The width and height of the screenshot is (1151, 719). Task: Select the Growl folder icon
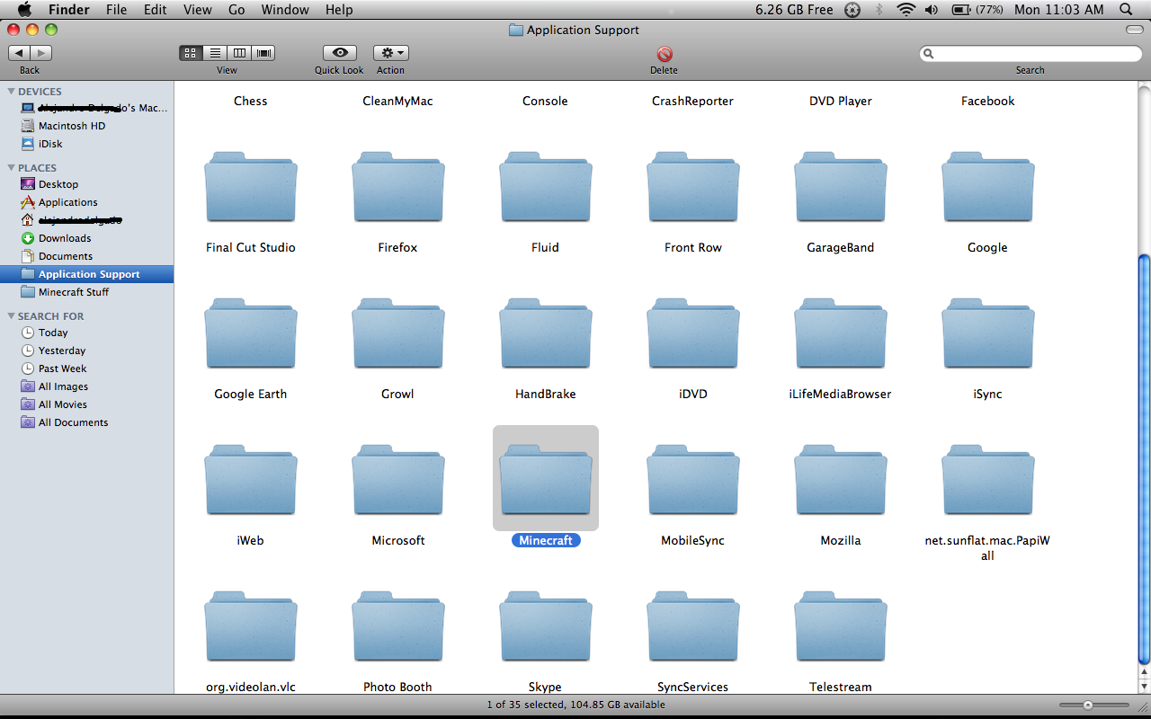coord(398,333)
